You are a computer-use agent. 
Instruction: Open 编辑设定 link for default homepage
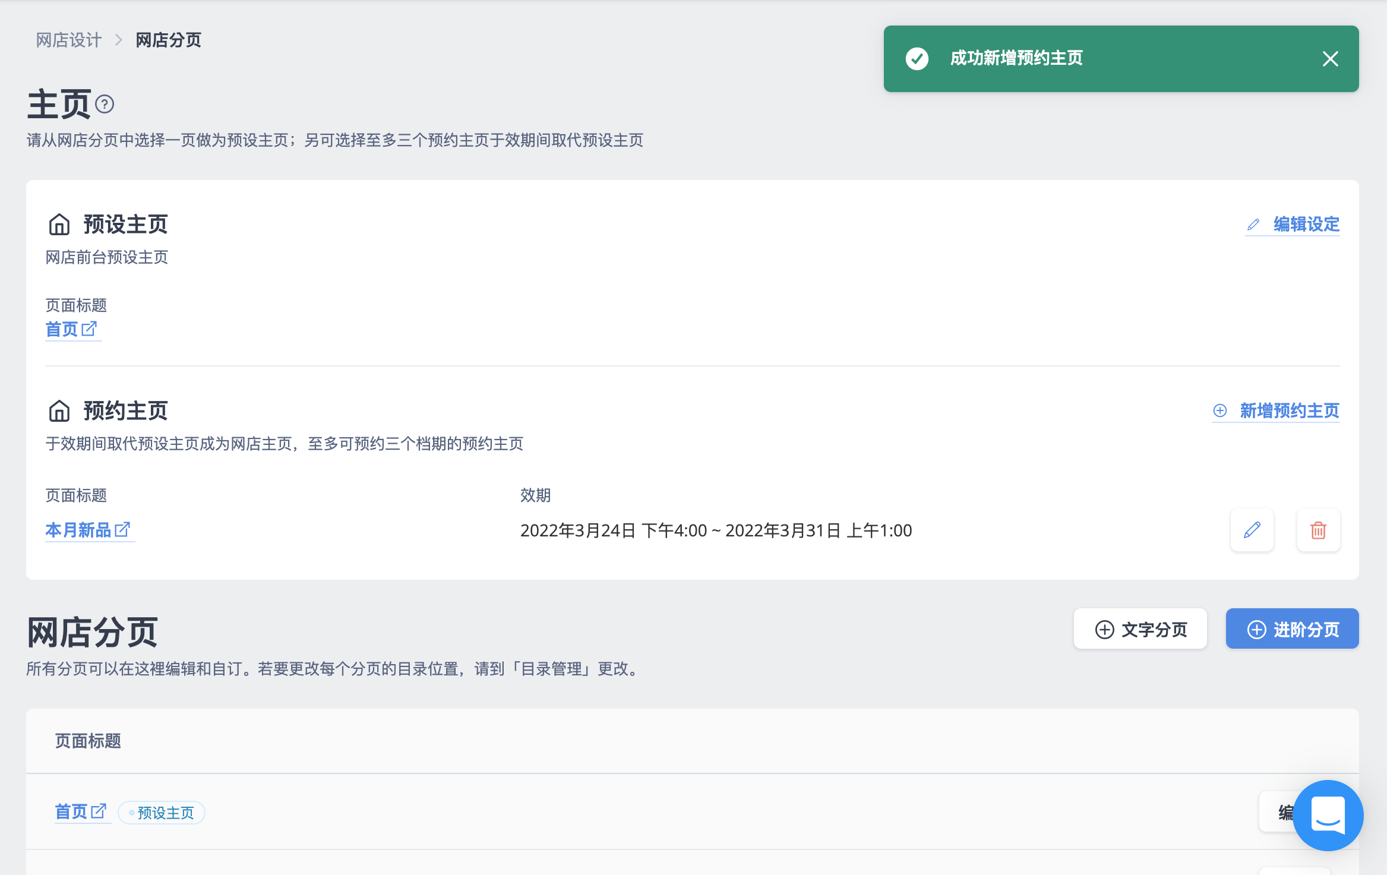[1306, 225]
